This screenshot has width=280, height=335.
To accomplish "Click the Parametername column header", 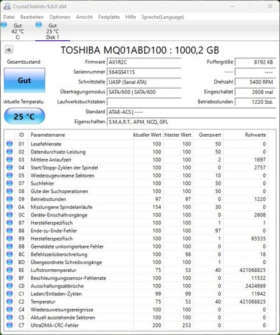I will 80,135.
